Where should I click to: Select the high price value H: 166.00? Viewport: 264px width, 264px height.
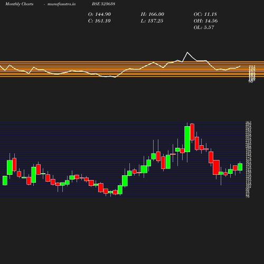152,14
